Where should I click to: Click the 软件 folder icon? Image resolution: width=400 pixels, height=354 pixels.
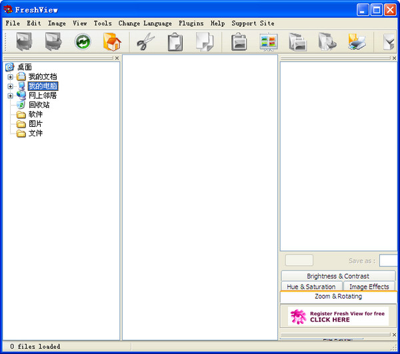(21, 114)
